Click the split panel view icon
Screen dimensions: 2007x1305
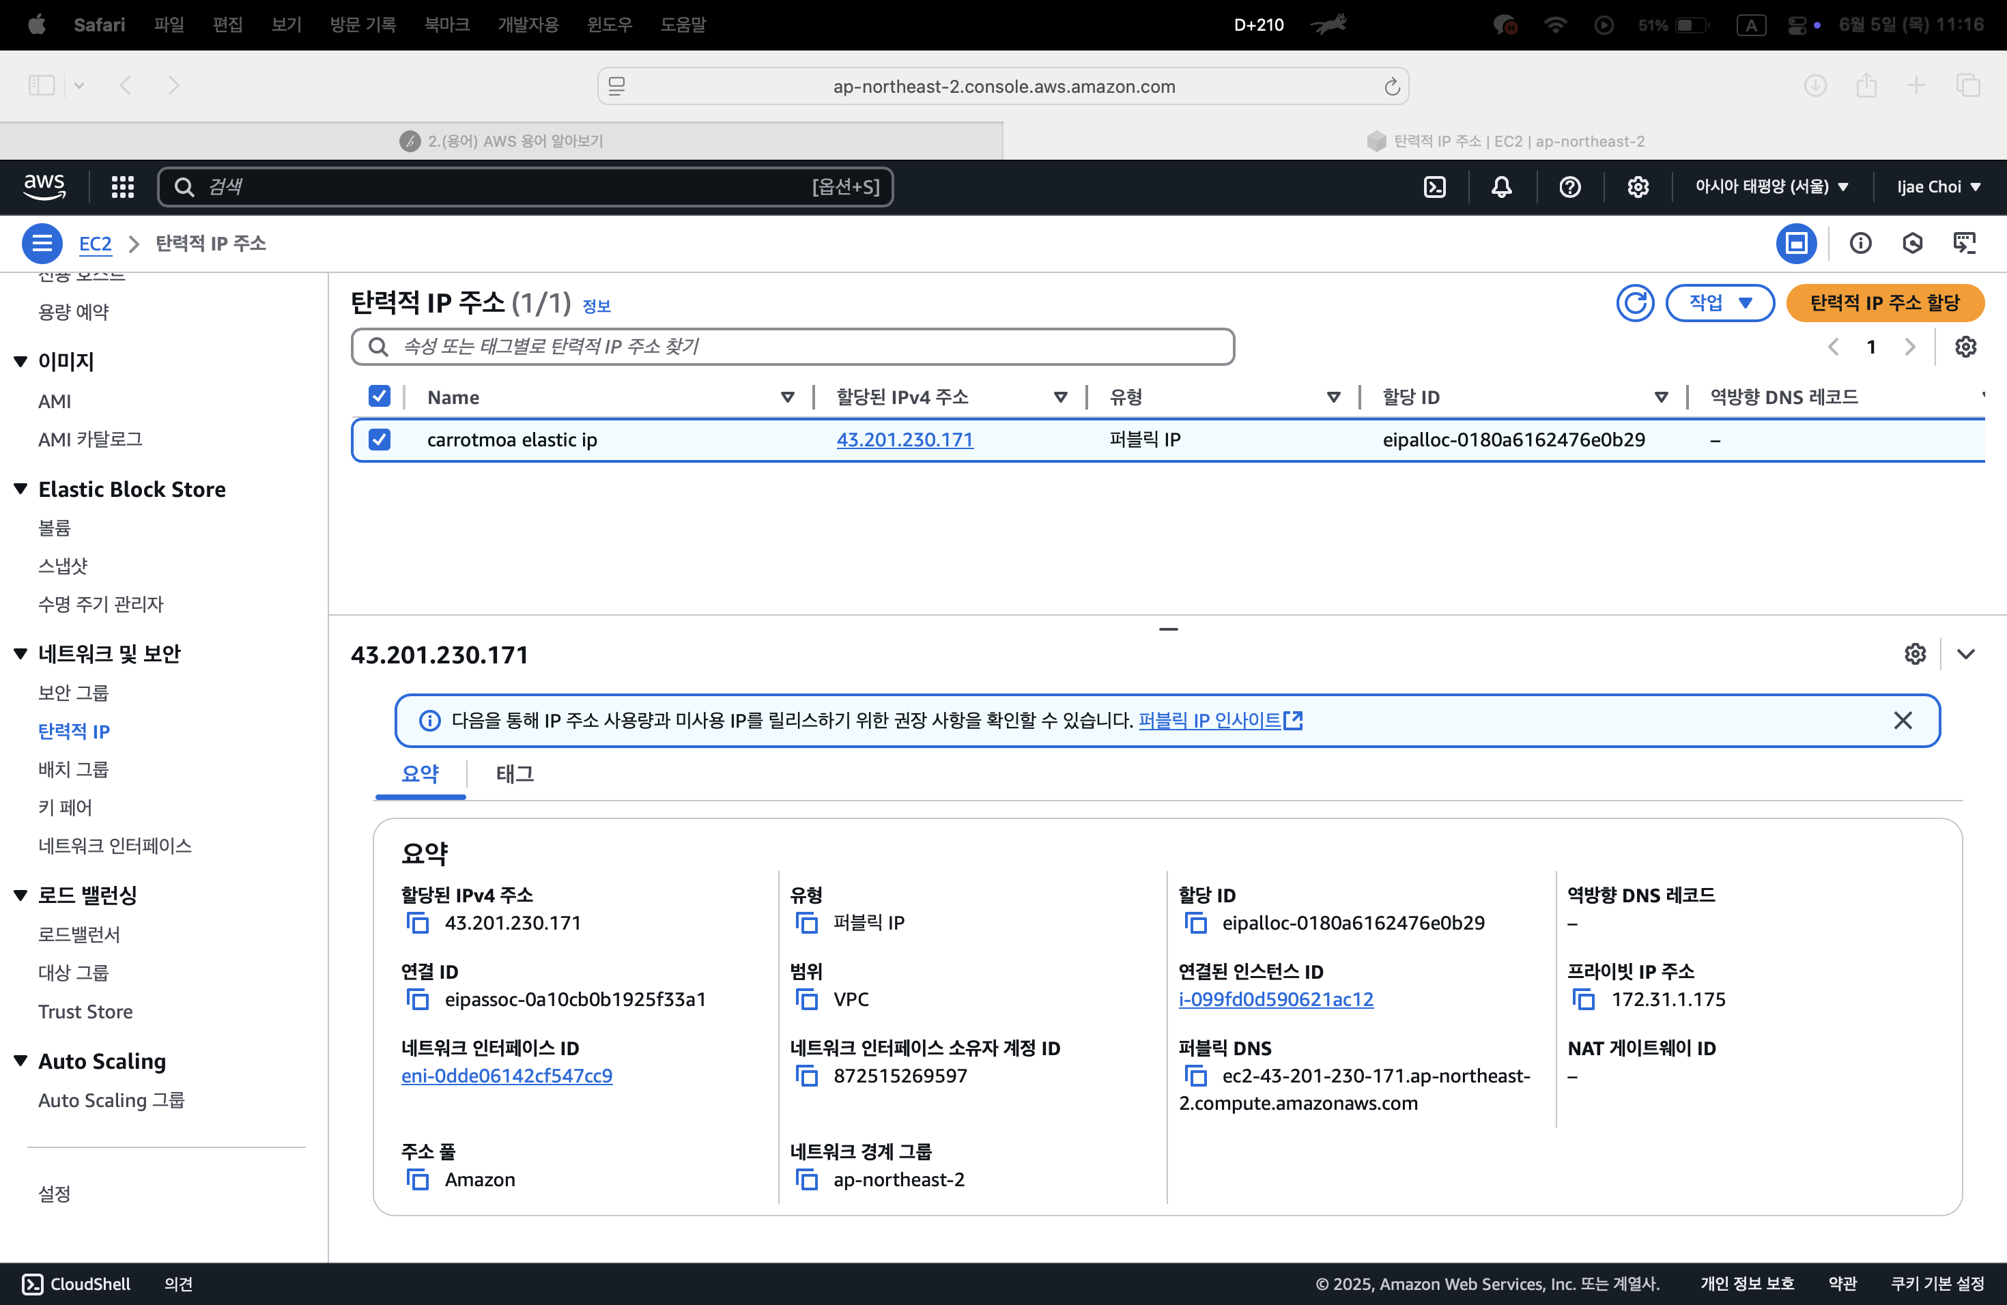pos(1796,244)
